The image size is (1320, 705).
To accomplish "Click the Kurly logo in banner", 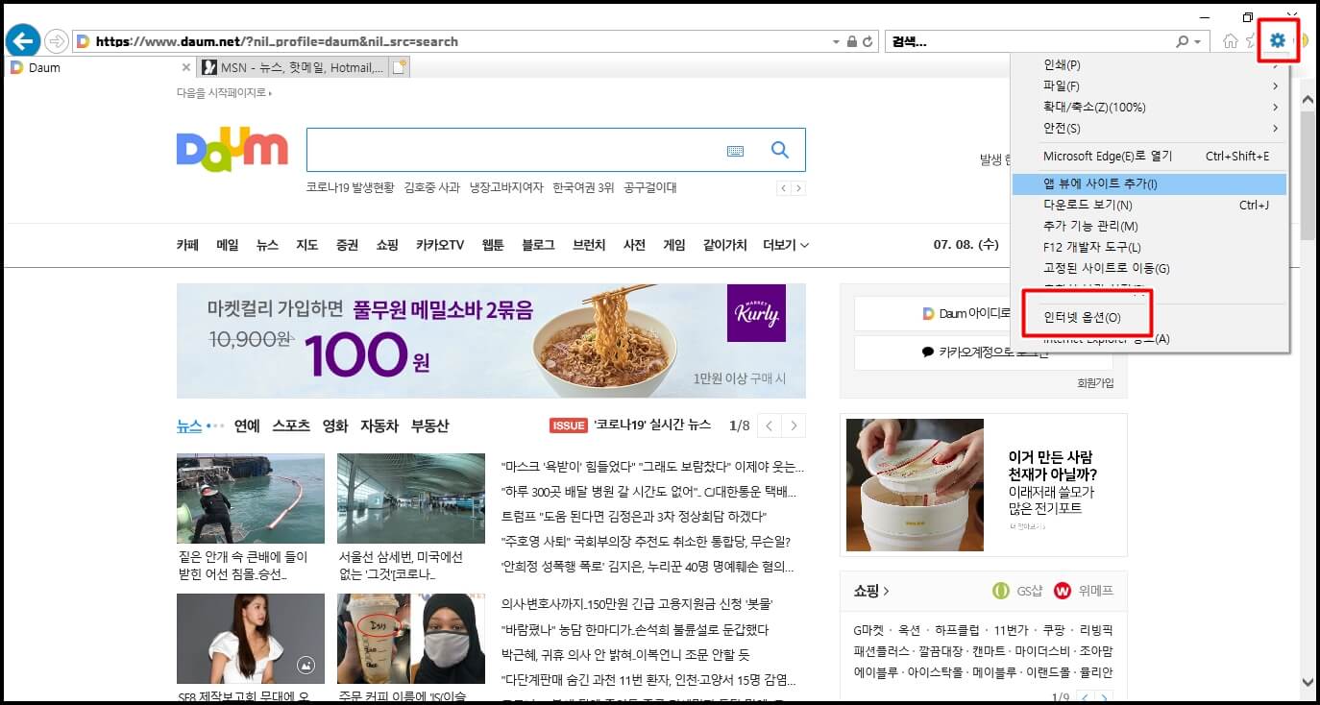I will click(756, 313).
